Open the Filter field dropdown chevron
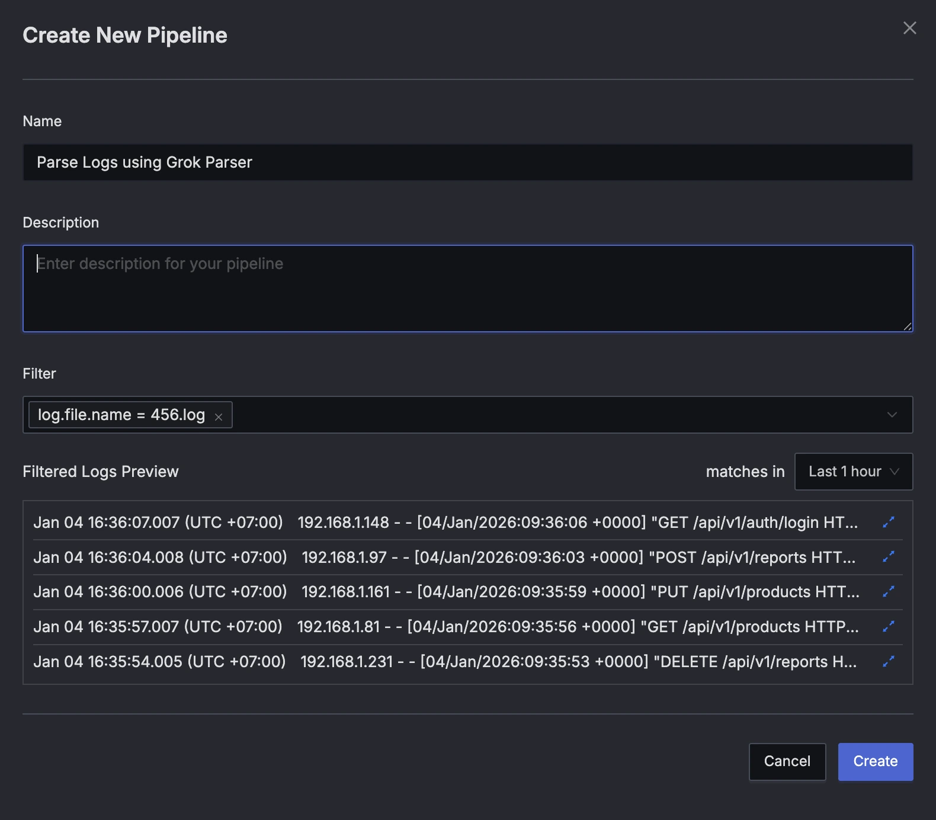 [x=892, y=415]
